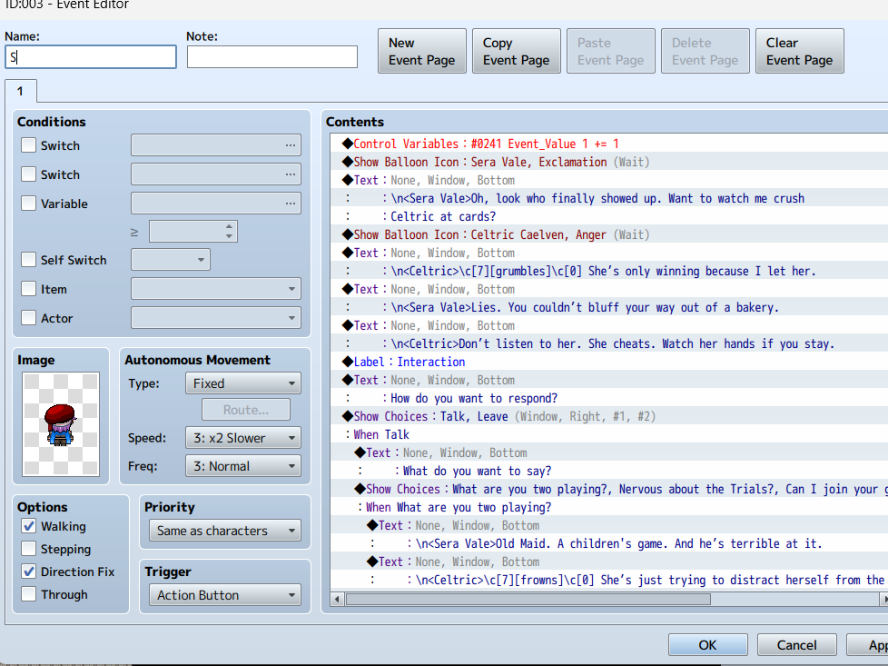
Task: Select event page tab 1
Action: click(x=20, y=92)
